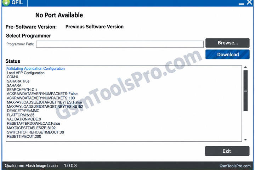This screenshot has height=170, width=255.
Task: Start flashing with the Download button
Action: pos(227,55)
